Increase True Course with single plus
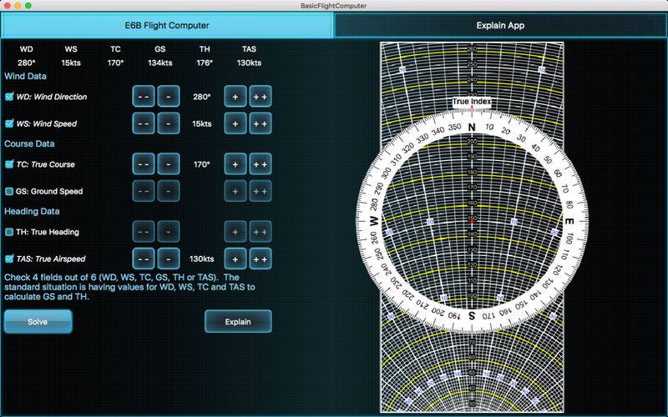The height and width of the screenshot is (417, 668). click(x=235, y=163)
